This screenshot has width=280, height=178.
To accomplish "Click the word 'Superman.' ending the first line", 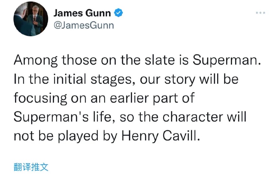I will tap(227, 60).
